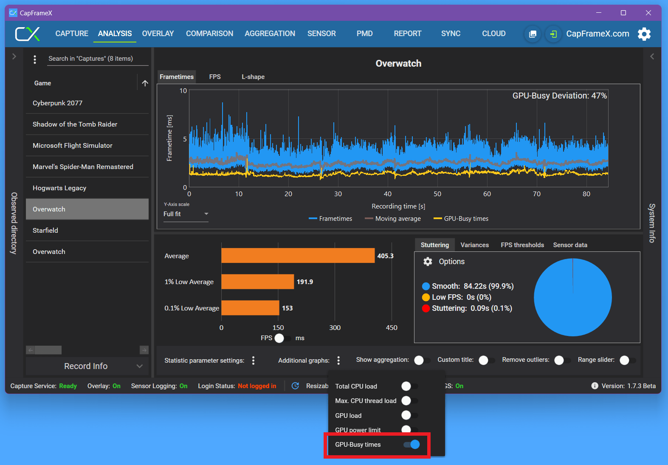Toggle the FPS/ms unit switch
Image resolution: width=668 pixels, height=465 pixels.
point(283,338)
